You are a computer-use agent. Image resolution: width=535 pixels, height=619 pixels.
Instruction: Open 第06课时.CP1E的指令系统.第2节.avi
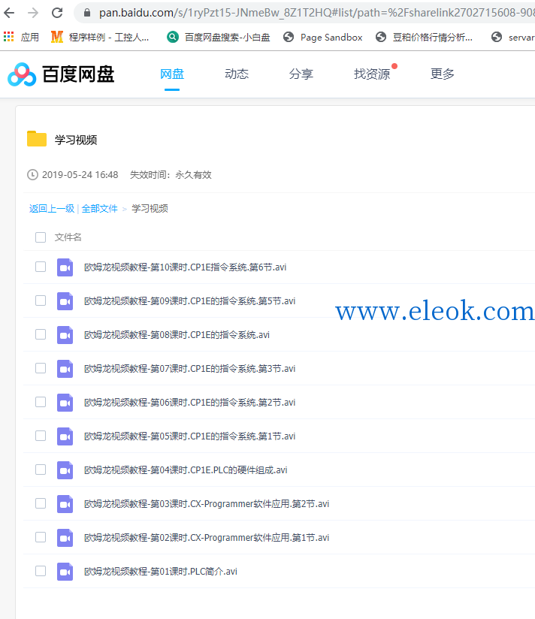point(189,402)
